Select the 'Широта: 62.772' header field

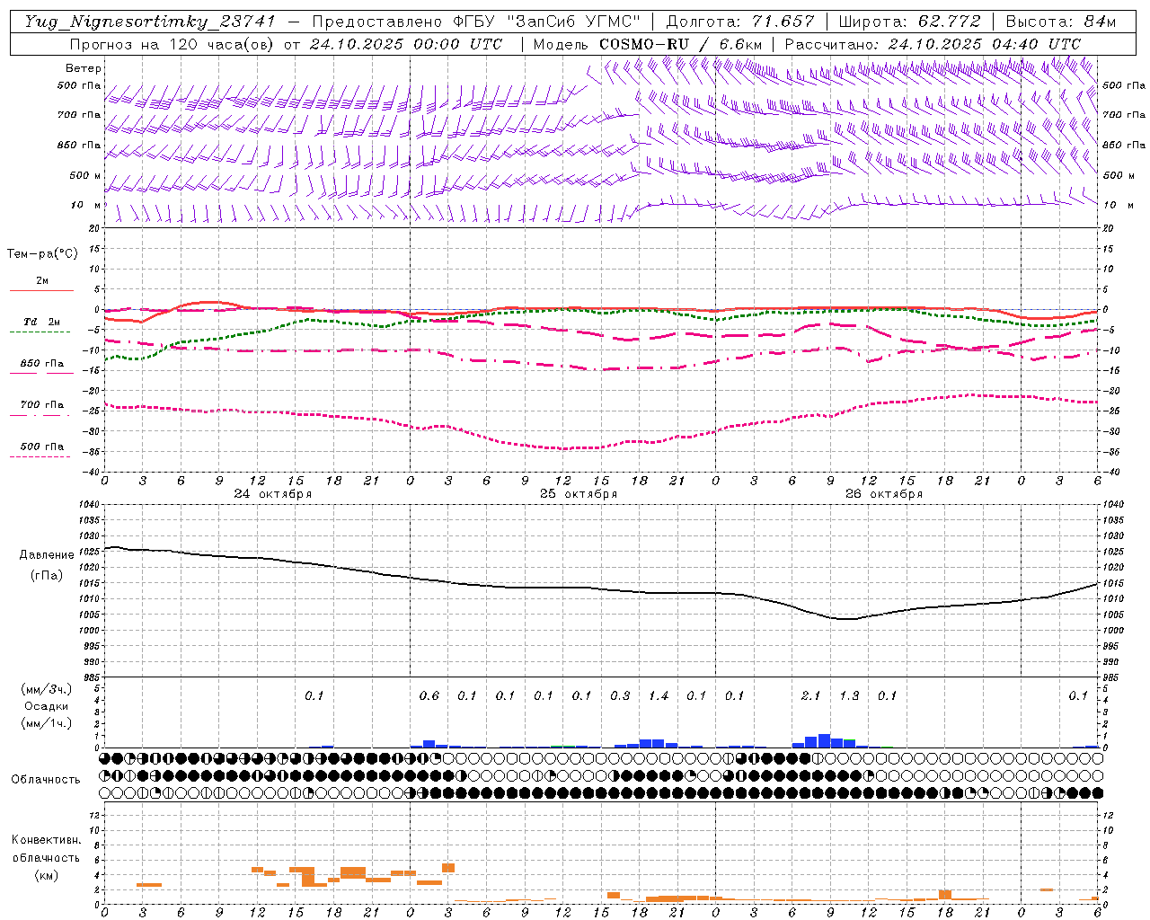tap(909, 22)
